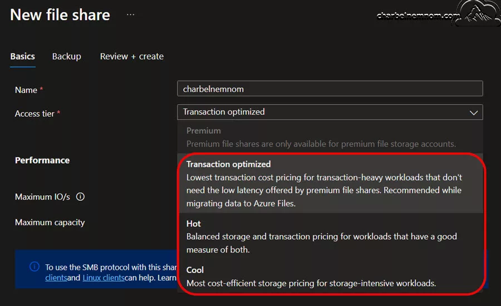501x306 pixels.
Task: Click the New file share title
Action: (x=60, y=15)
